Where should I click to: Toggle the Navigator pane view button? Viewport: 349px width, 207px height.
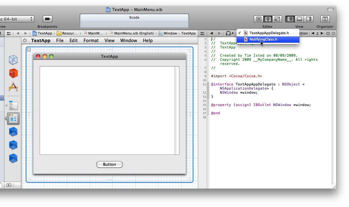[290, 19]
